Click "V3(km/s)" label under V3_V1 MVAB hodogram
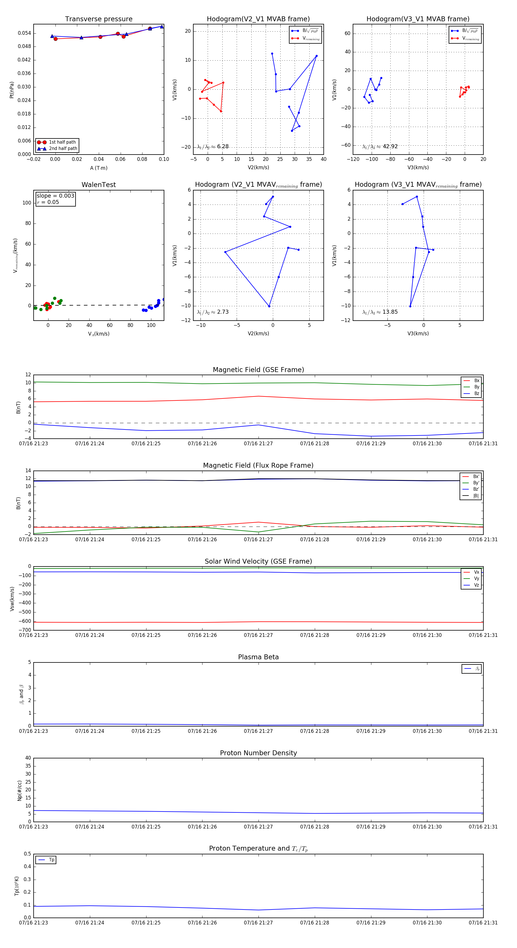This screenshot has height=948, width=517. tap(418, 167)
